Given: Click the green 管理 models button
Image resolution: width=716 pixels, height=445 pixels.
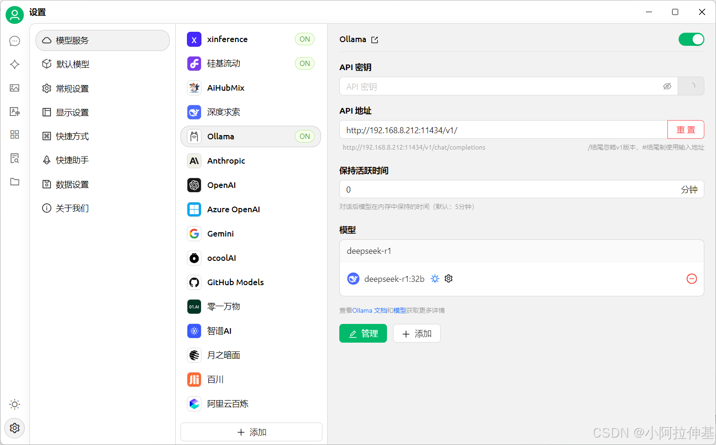Looking at the screenshot, I should coord(363,333).
